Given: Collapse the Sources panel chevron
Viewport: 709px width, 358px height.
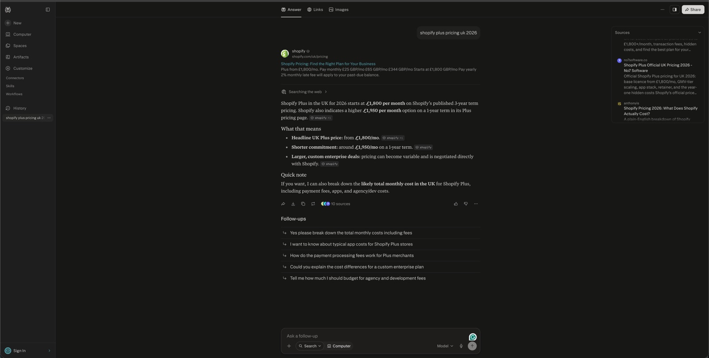Looking at the screenshot, I should [700, 32].
